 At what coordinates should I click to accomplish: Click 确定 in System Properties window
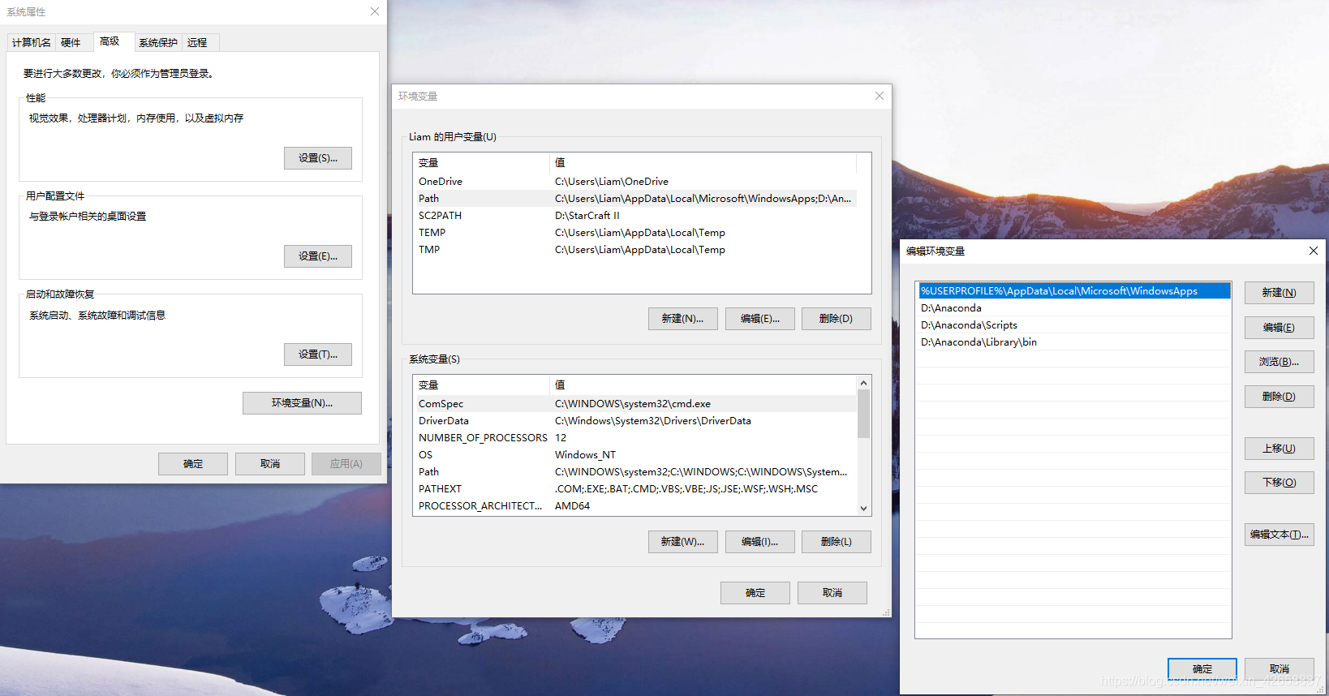tap(193, 464)
